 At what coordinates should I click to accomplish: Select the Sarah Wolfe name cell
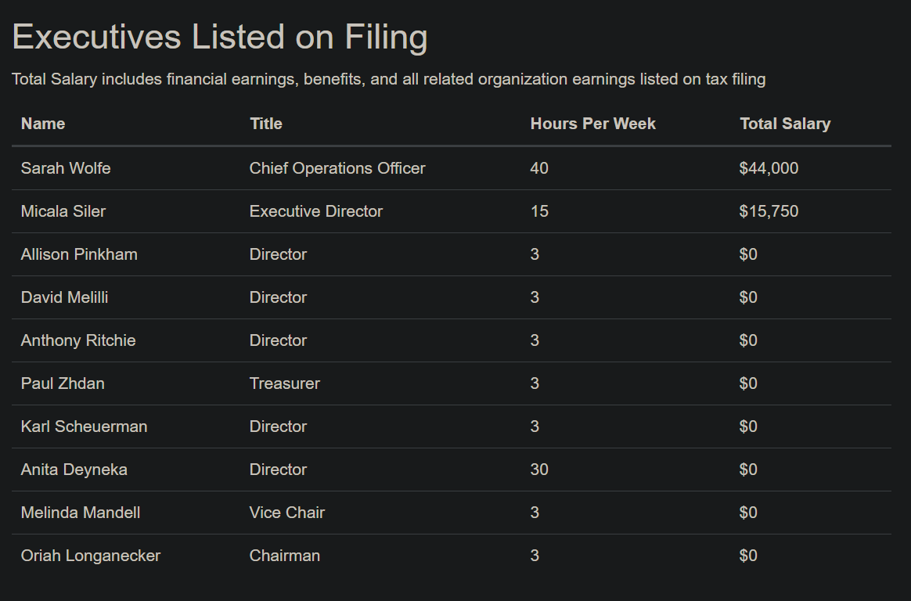[66, 168]
